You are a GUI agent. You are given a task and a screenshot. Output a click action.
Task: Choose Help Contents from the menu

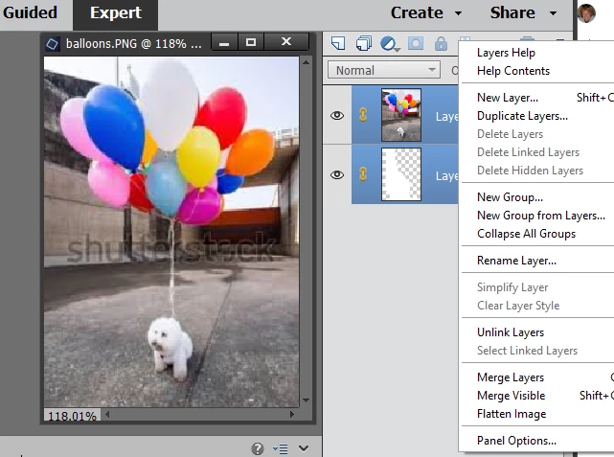(x=513, y=71)
